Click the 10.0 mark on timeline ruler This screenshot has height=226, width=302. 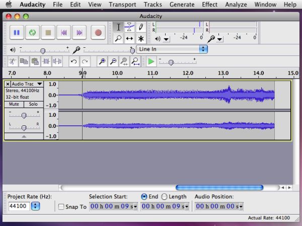coord(117,73)
